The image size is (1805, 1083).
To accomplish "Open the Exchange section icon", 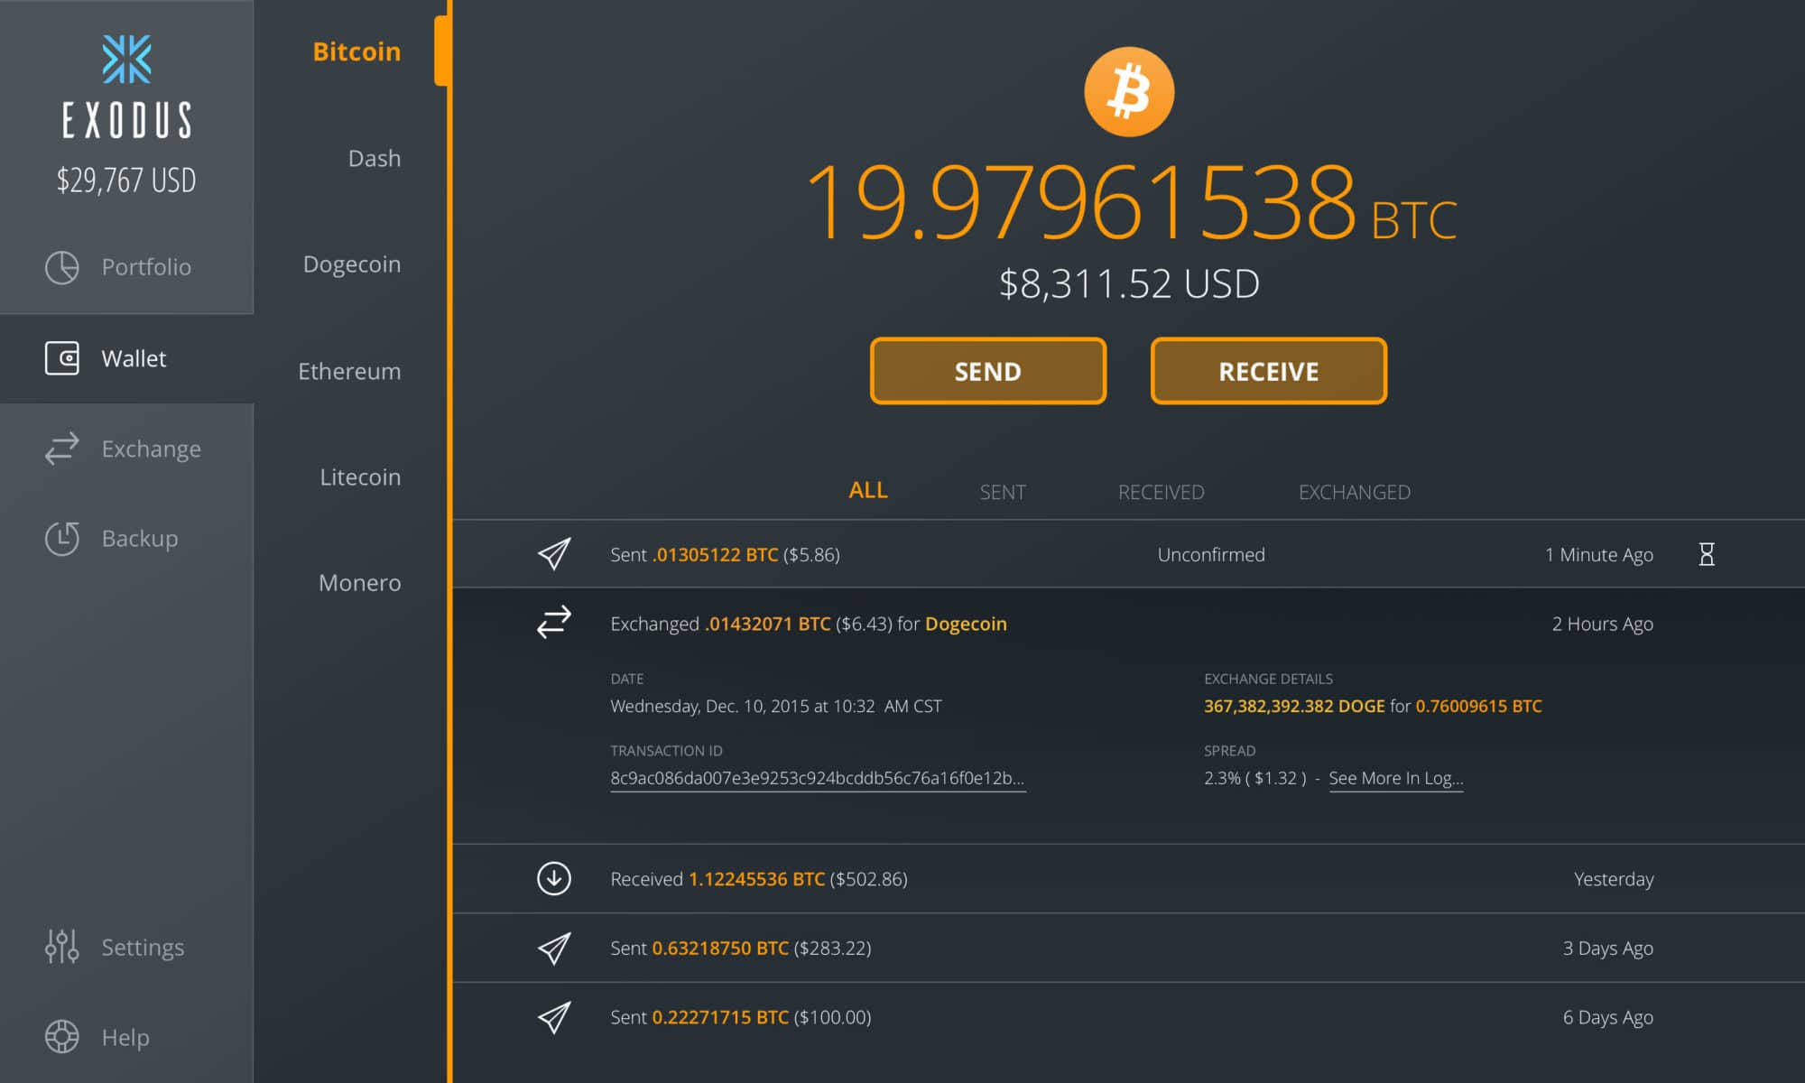I will 63,449.
